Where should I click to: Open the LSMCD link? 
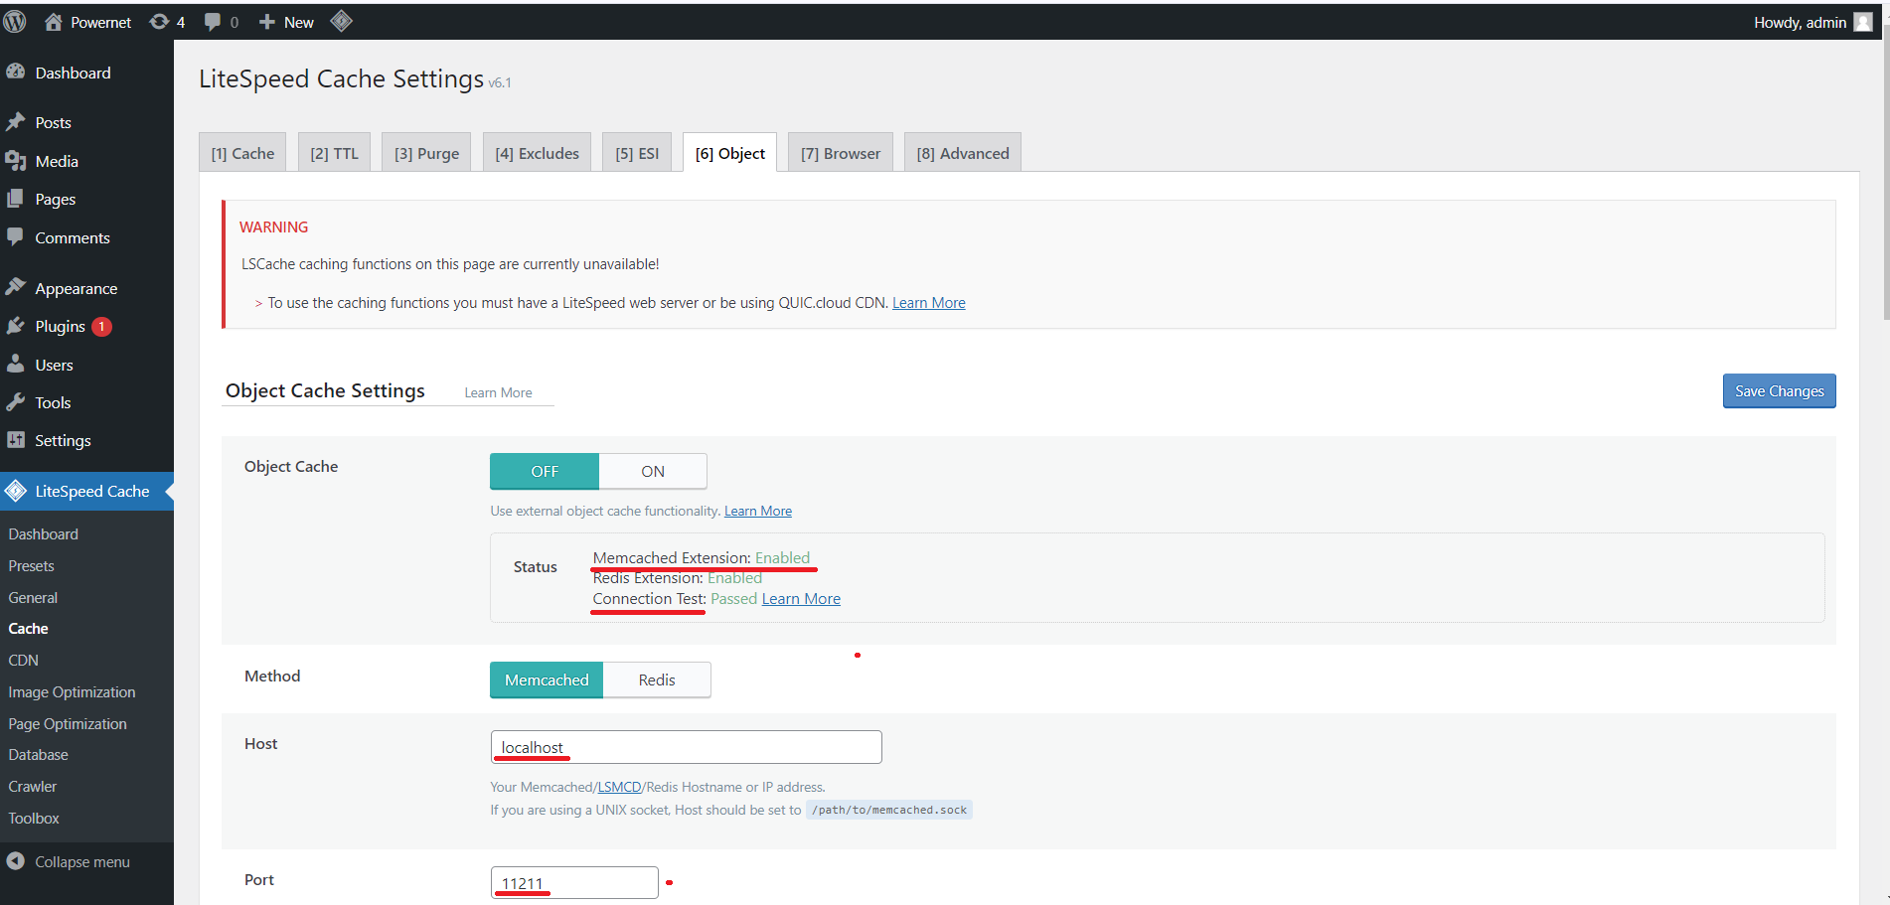pyautogui.click(x=619, y=787)
